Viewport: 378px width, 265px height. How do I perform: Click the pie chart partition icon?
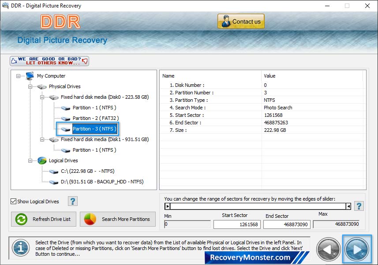point(90,219)
